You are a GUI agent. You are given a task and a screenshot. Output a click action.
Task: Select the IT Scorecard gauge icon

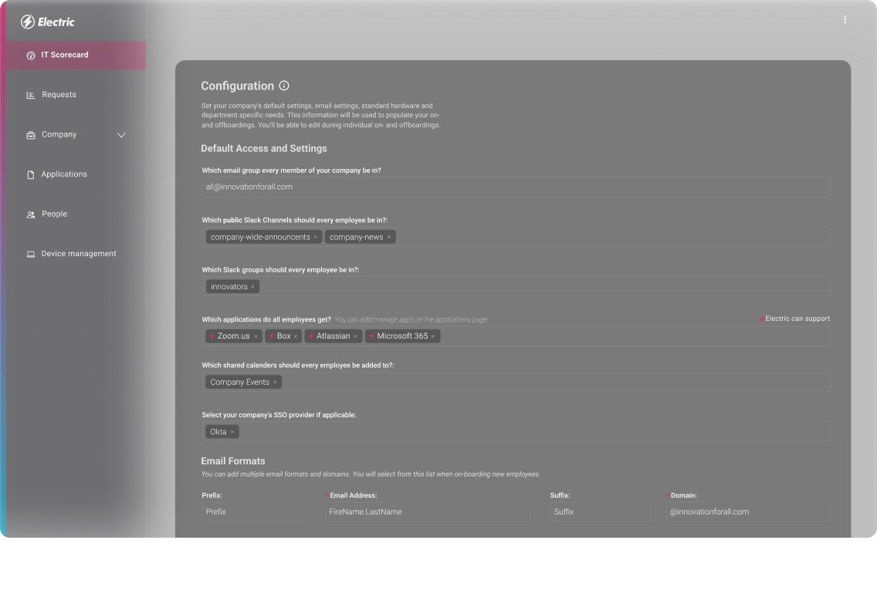(30, 55)
